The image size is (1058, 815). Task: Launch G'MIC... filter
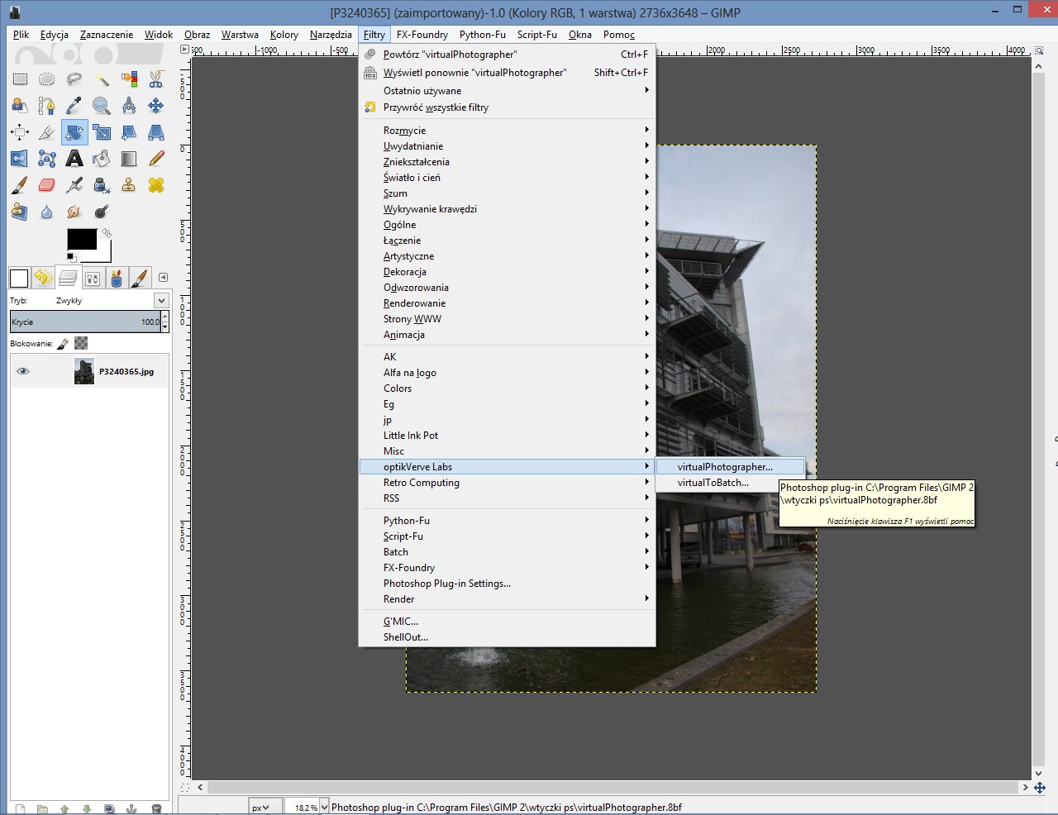click(x=400, y=622)
